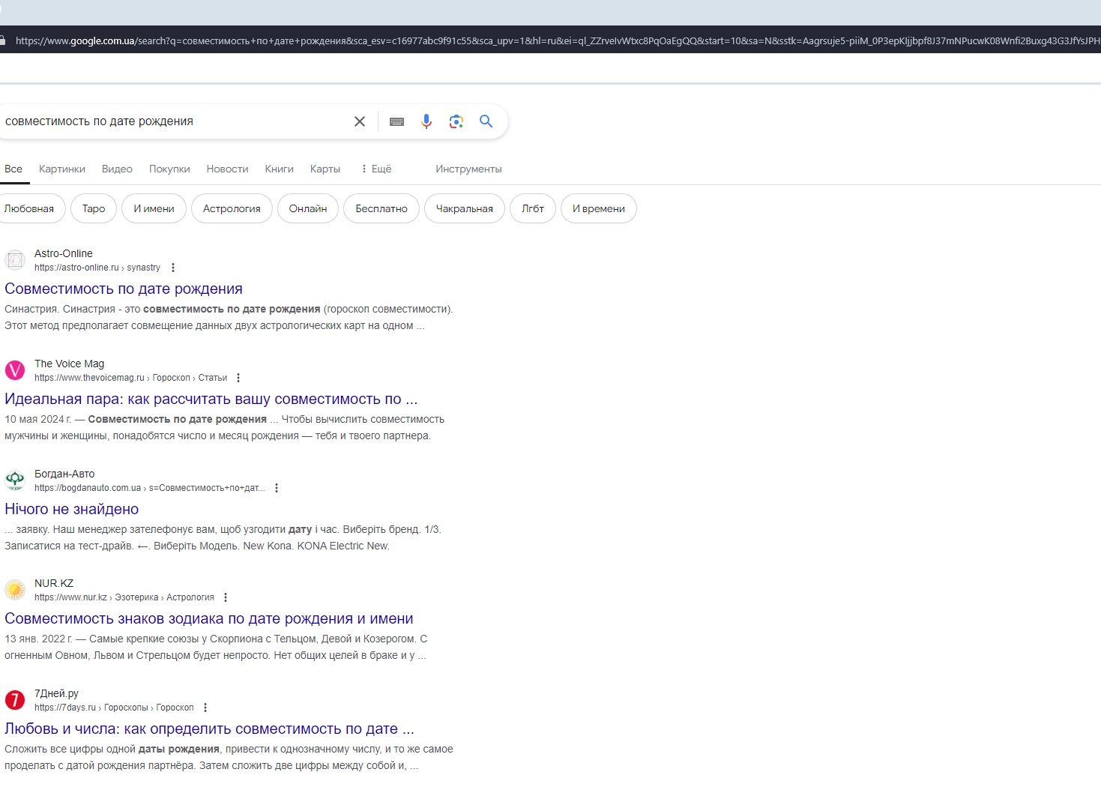Apply the И времени filter chip
This screenshot has width=1101, height=799.
(x=599, y=208)
